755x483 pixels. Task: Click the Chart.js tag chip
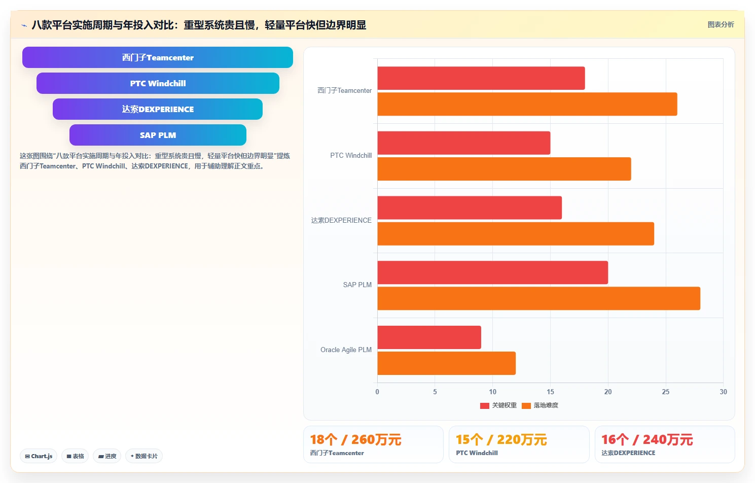coord(39,456)
